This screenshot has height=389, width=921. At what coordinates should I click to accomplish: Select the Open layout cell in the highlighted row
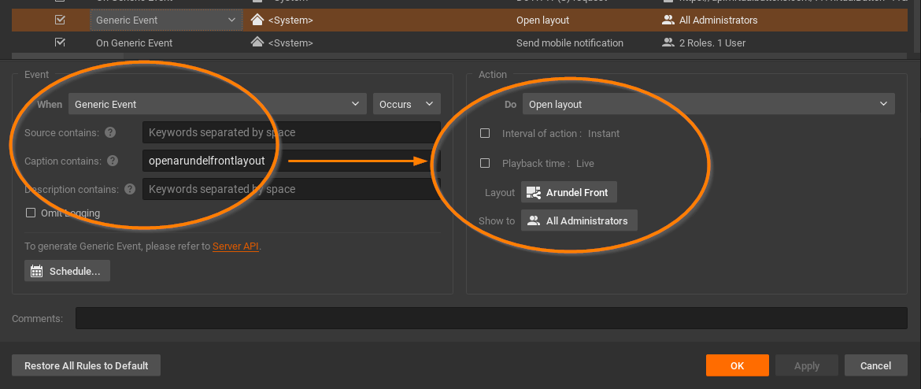point(542,20)
